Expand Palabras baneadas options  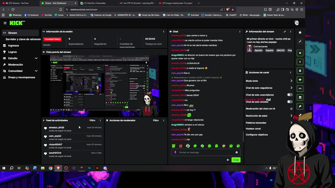[291, 123]
